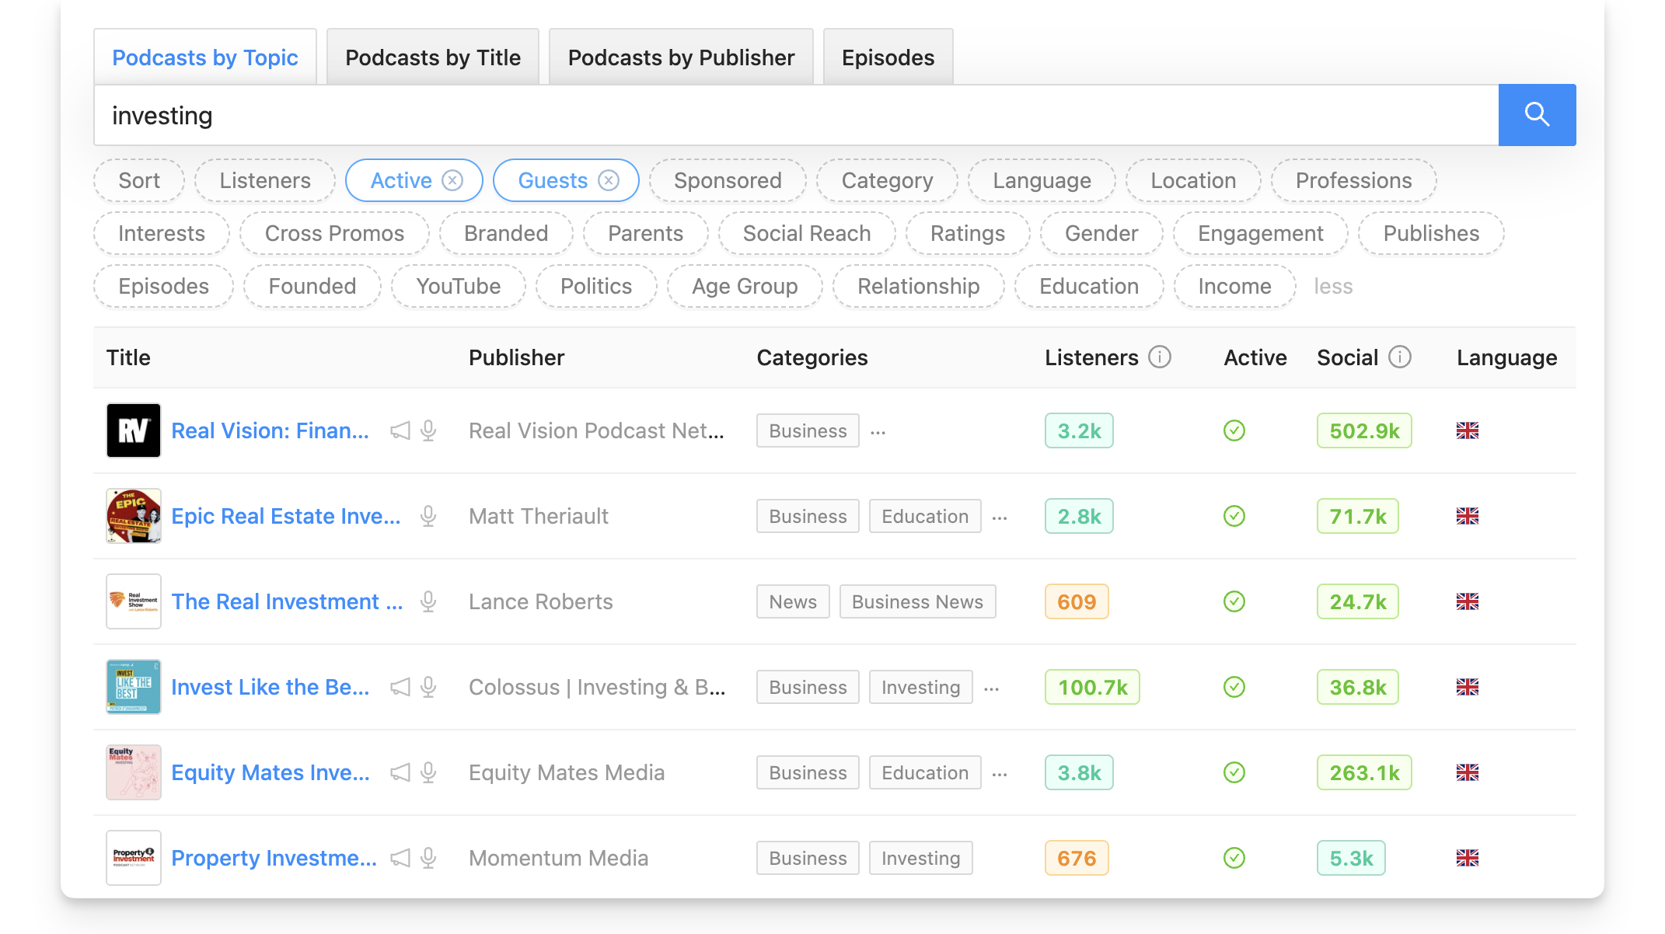Click the megaphone icon beside Property Investment podcast
1665x934 pixels.
point(400,858)
